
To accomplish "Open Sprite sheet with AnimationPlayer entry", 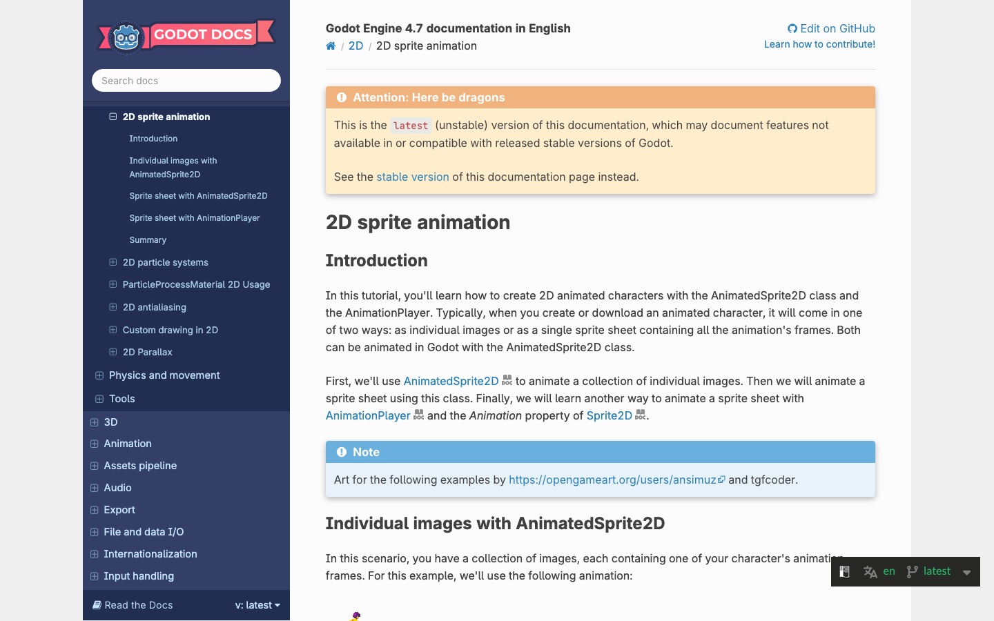I will click(195, 218).
